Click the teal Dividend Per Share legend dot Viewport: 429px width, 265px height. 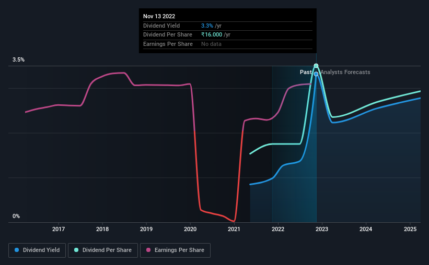point(76,250)
